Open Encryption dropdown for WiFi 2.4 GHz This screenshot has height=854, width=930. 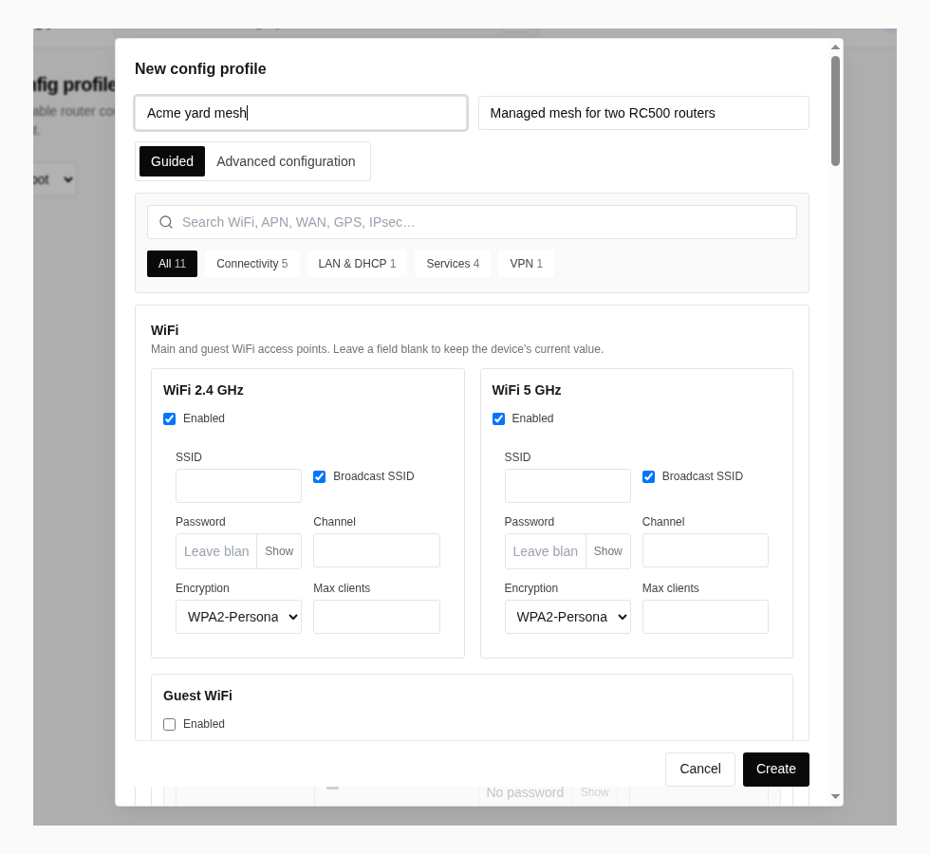[x=238, y=617]
